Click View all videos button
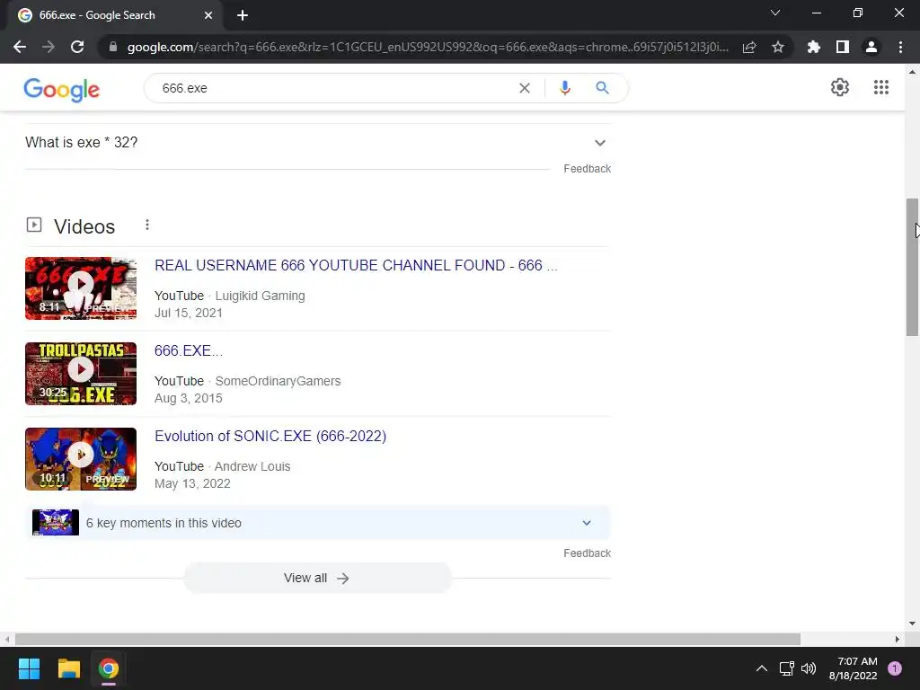The image size is (920, 690). click(x=317, y=578)
